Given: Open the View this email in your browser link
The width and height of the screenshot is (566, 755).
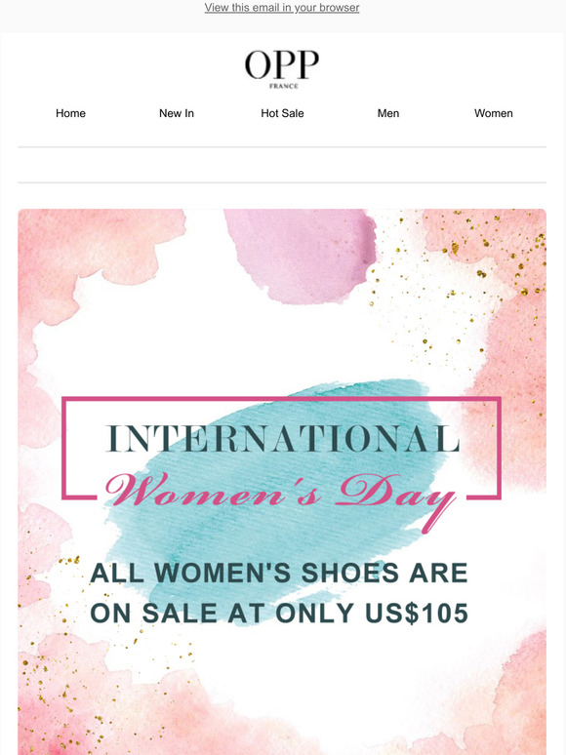Looking at the screenshot, I should (282, 8).
